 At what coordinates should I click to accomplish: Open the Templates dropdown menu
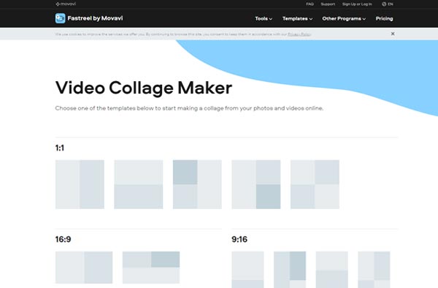298,18
